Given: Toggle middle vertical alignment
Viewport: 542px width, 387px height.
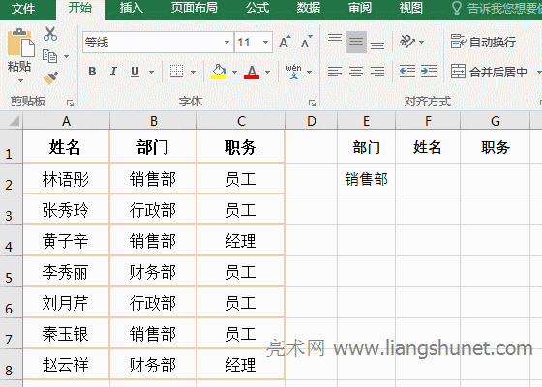Looking at the screenshot, I should tap(356, 43).
